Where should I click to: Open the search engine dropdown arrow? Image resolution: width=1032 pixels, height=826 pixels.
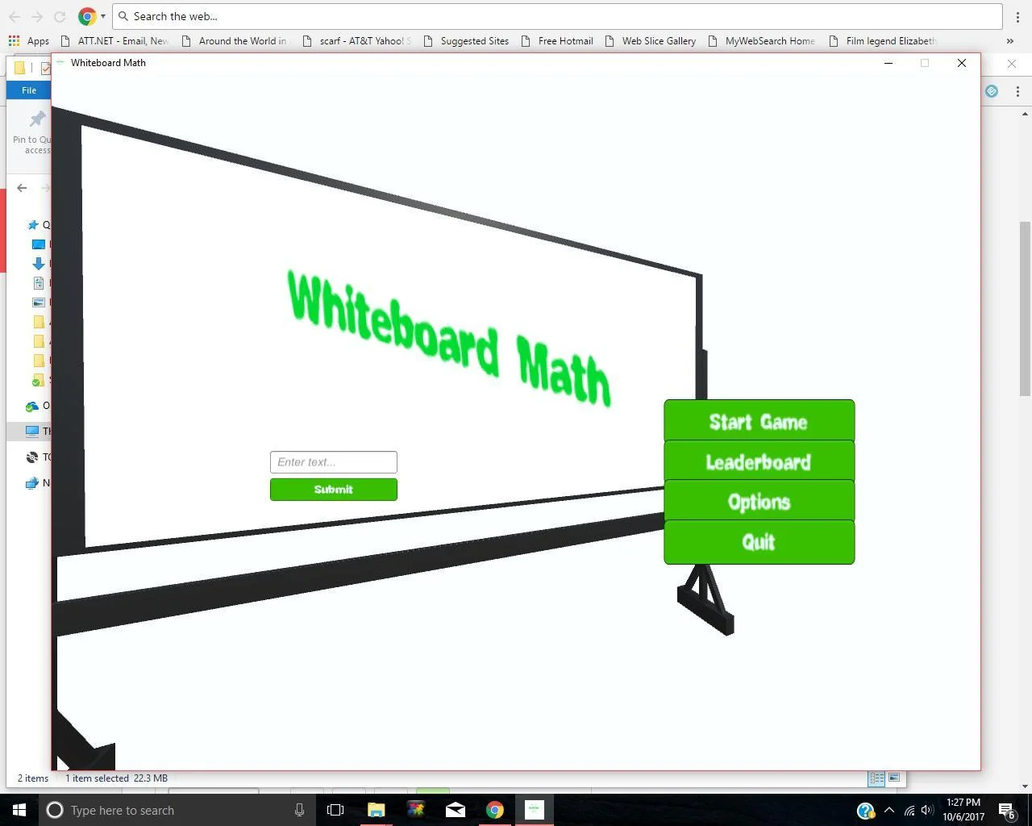pyautogui.click(x=102, y=16)
